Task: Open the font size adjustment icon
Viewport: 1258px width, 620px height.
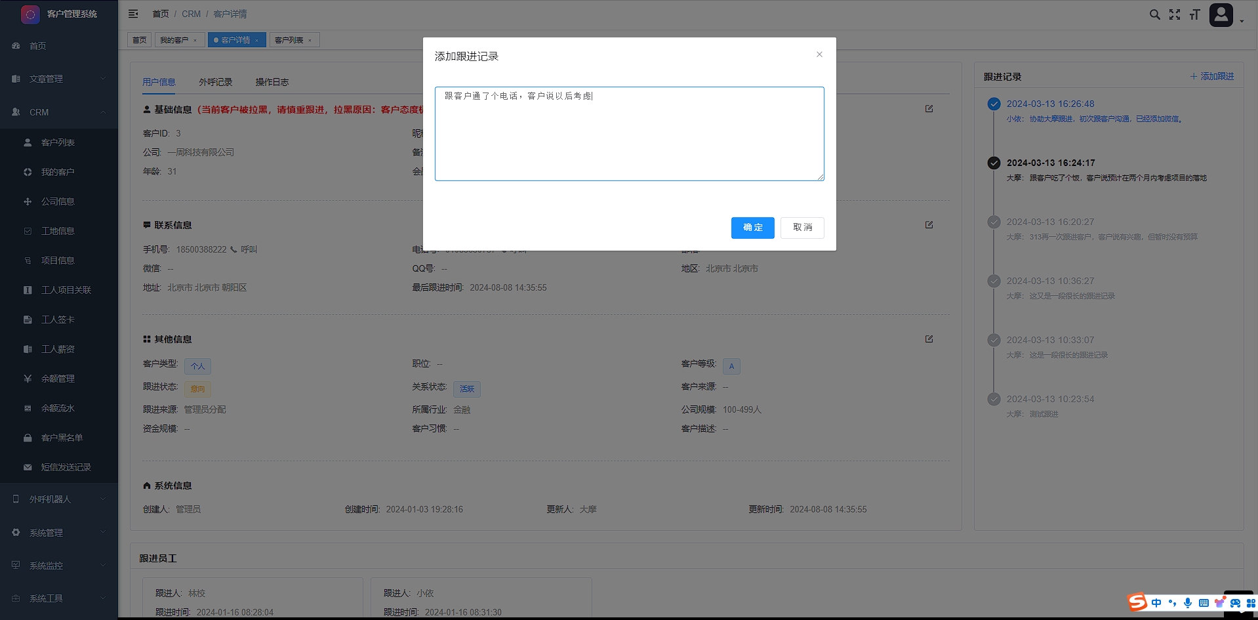Action: [1194, 14]
